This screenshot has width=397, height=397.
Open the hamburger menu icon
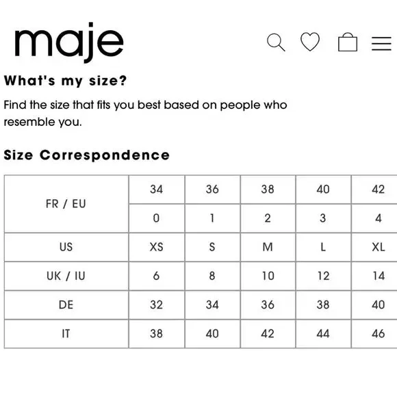381,44
